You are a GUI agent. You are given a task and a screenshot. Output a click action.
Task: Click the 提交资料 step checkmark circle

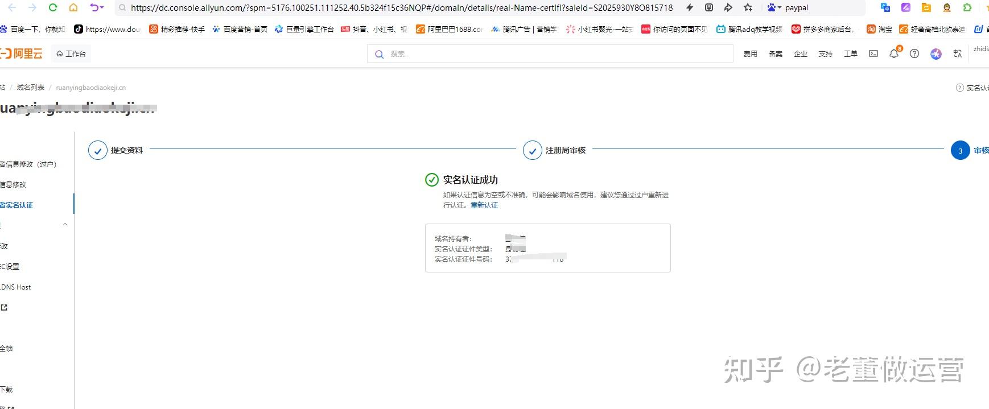[x=97, y=150]
